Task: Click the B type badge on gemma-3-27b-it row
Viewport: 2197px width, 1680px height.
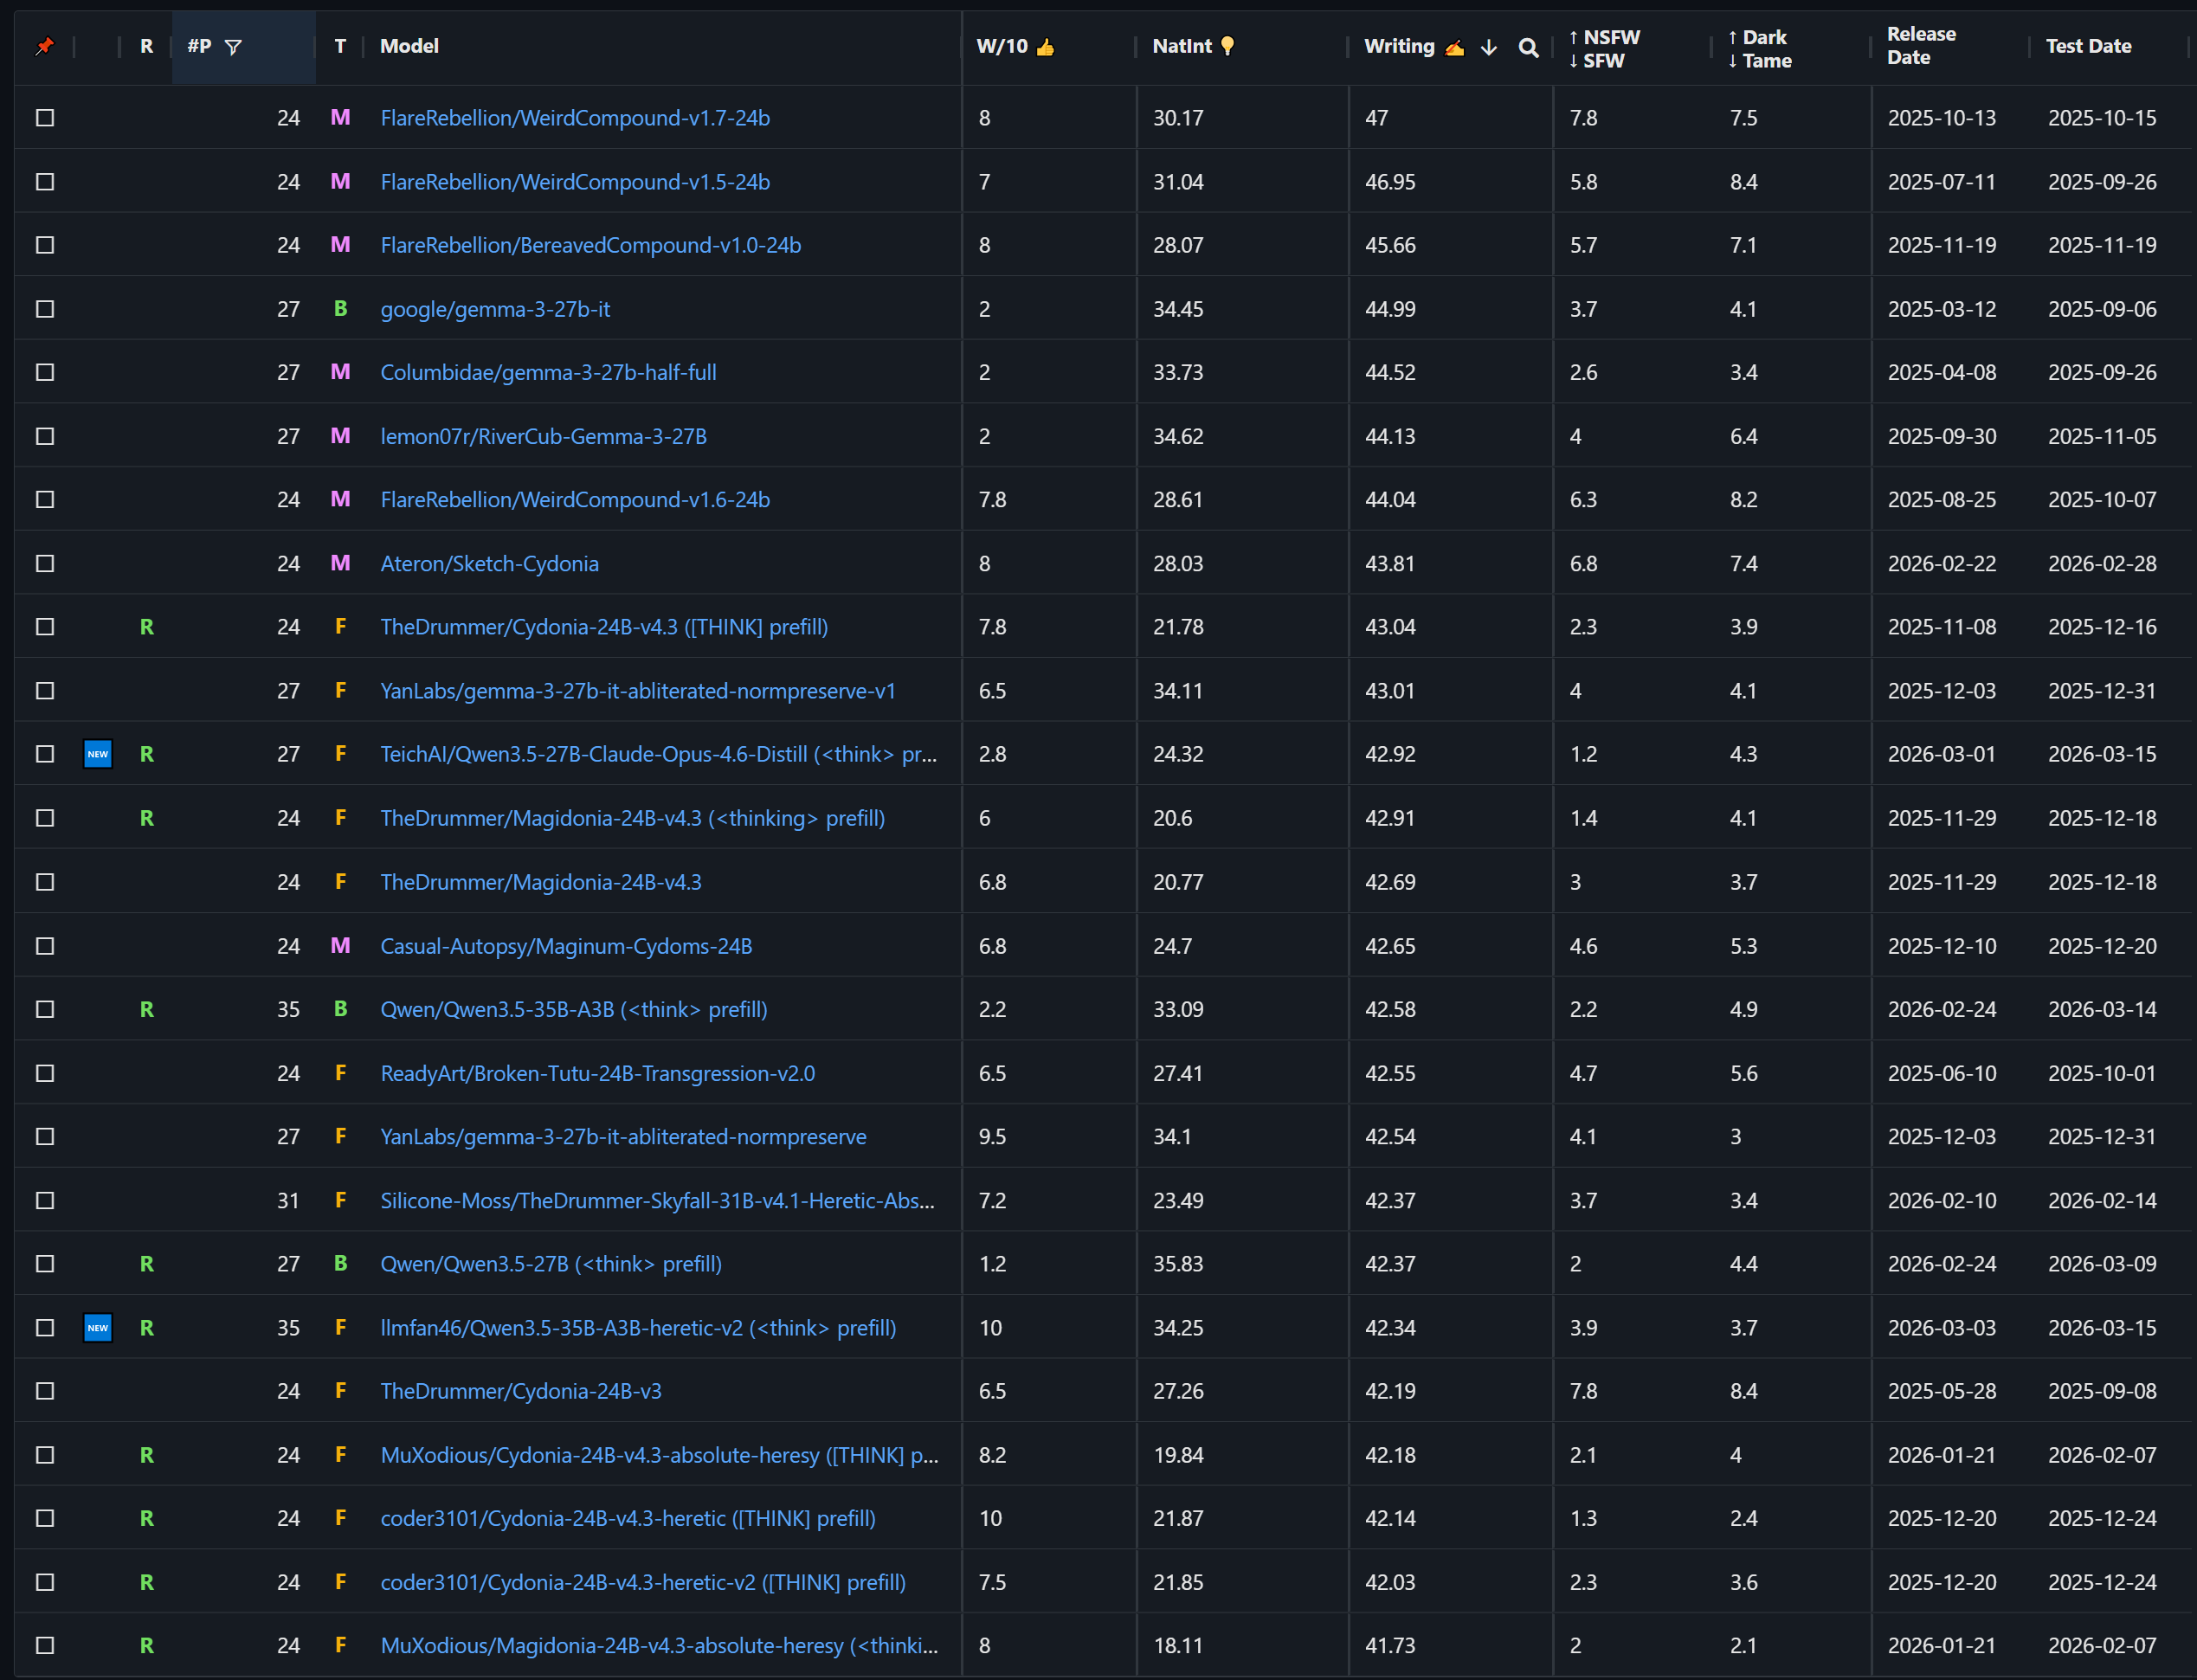Action: 340,309
